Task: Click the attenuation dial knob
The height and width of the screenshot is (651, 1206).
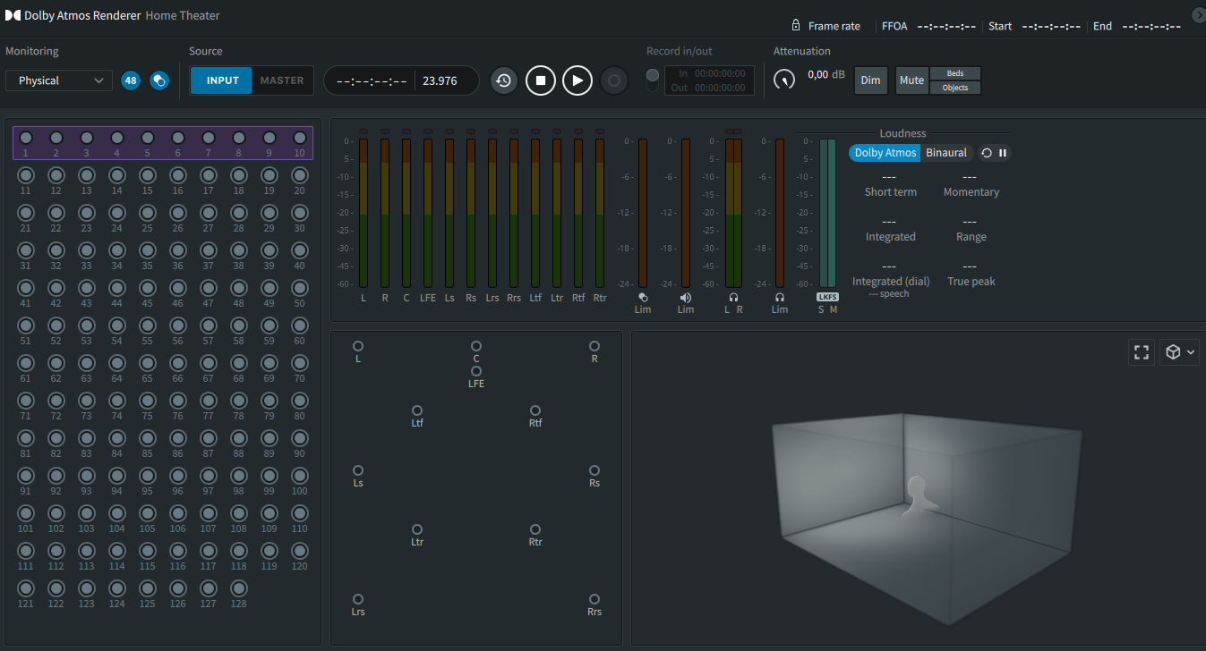Action: point(784,80)
